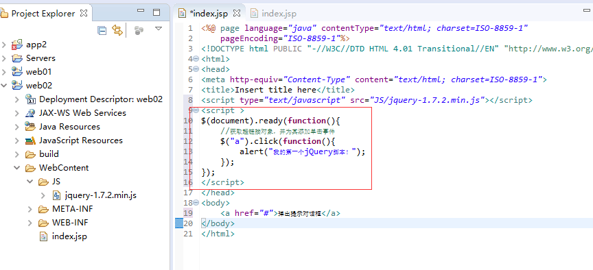
Task: Select jquery-1.7.2.min.js file name
Action: [101, 195]
